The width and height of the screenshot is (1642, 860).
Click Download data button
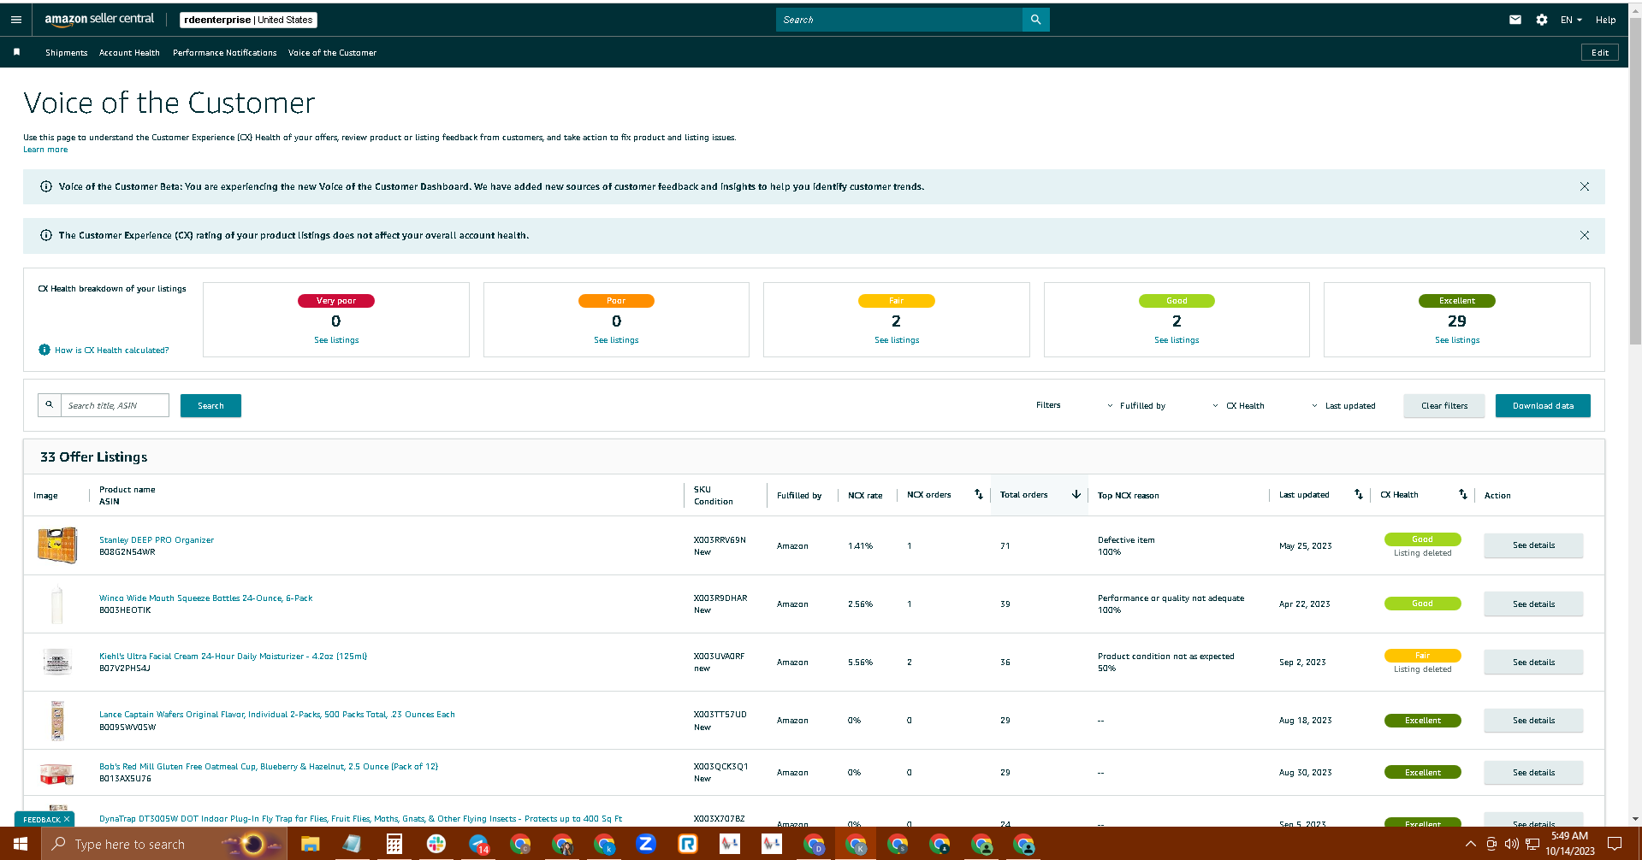1543,405
